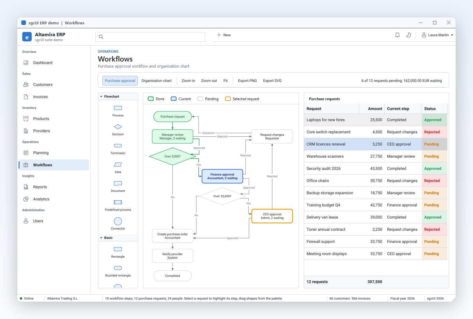Click the Users person icon
Viewport: 473px width, 319px height.
coord(26,221)
